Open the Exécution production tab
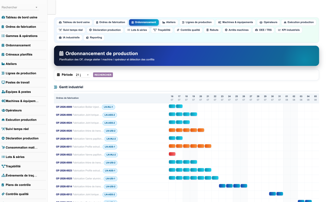 [299, 22]
